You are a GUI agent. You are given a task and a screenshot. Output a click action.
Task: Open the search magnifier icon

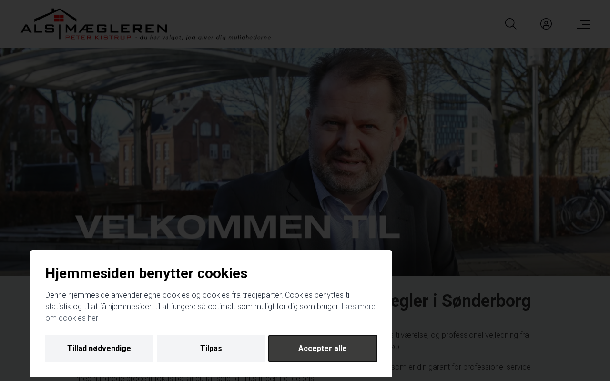point(510,24)
